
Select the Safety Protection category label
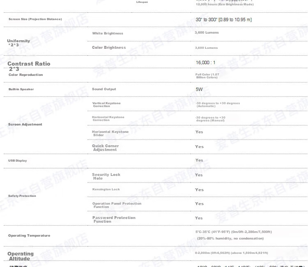(x=22, y=196)
